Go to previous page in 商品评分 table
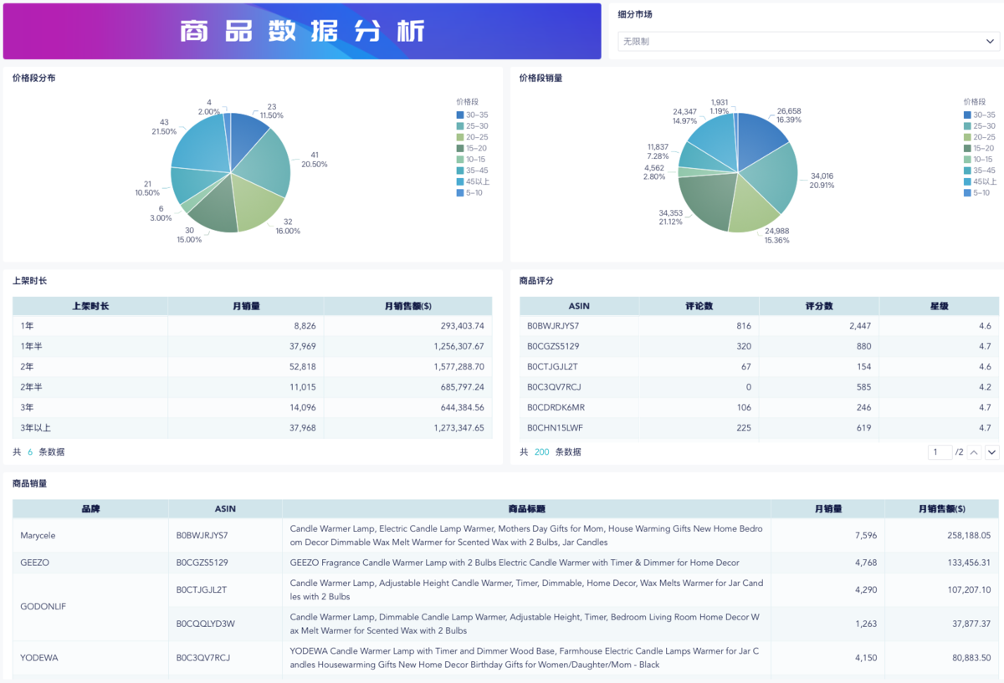Viewport: 1004px width, 683px height. pyautogui.click(x=974, y=452)
